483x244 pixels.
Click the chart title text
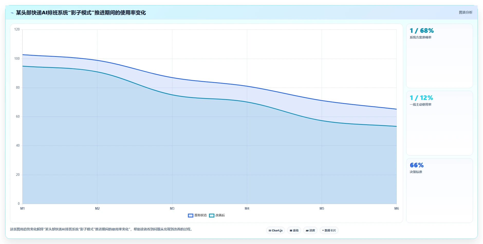pyautogui.click(x=81, y=13)
